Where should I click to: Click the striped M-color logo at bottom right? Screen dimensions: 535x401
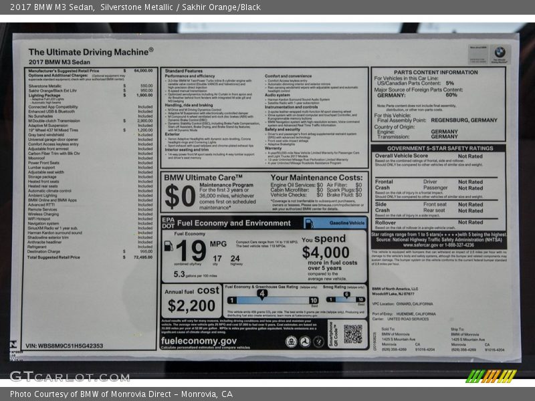coord(491,376)
